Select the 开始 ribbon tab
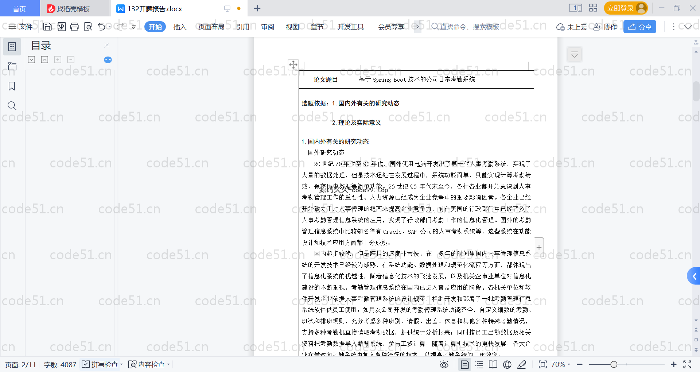This screenshot has height=372, width=700. (x=155, y=27)
